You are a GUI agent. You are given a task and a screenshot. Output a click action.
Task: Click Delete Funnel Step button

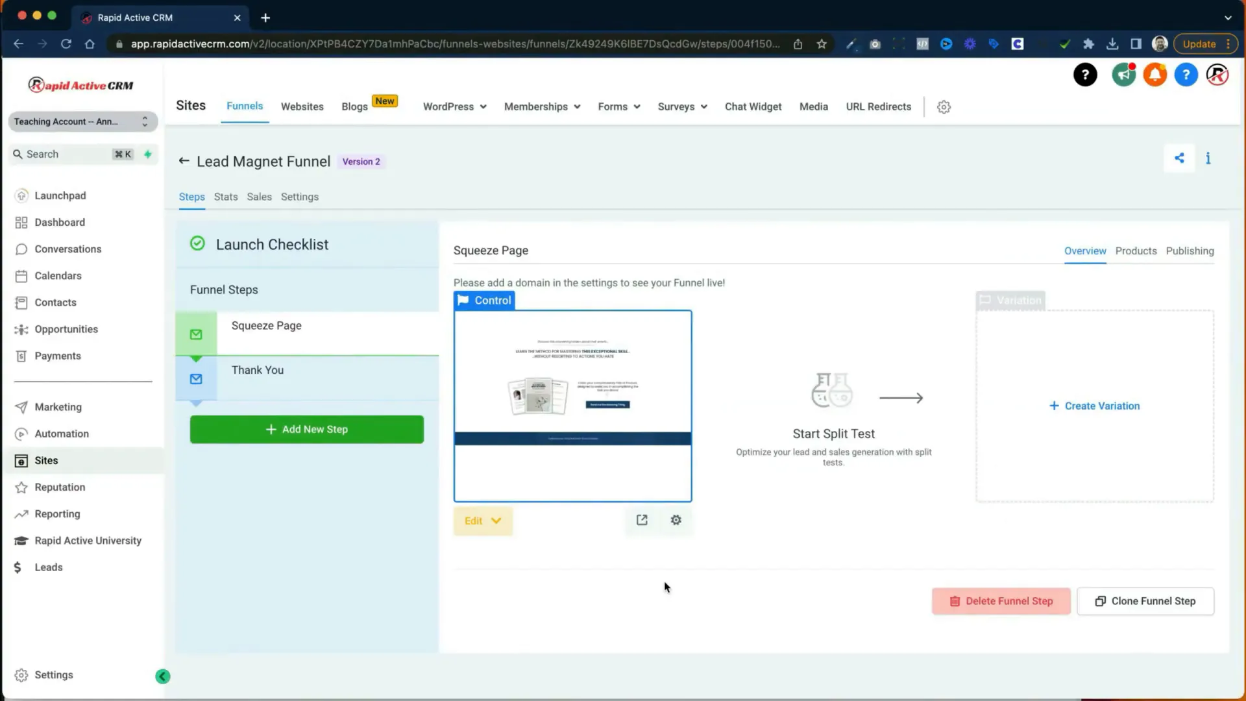pos(1001,601)
